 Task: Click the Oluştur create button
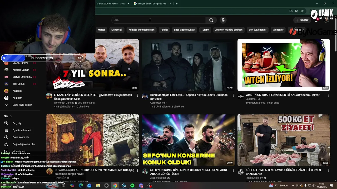(302, 20)
